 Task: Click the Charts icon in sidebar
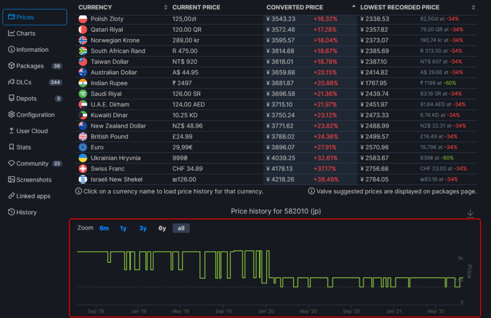(12, 33)
